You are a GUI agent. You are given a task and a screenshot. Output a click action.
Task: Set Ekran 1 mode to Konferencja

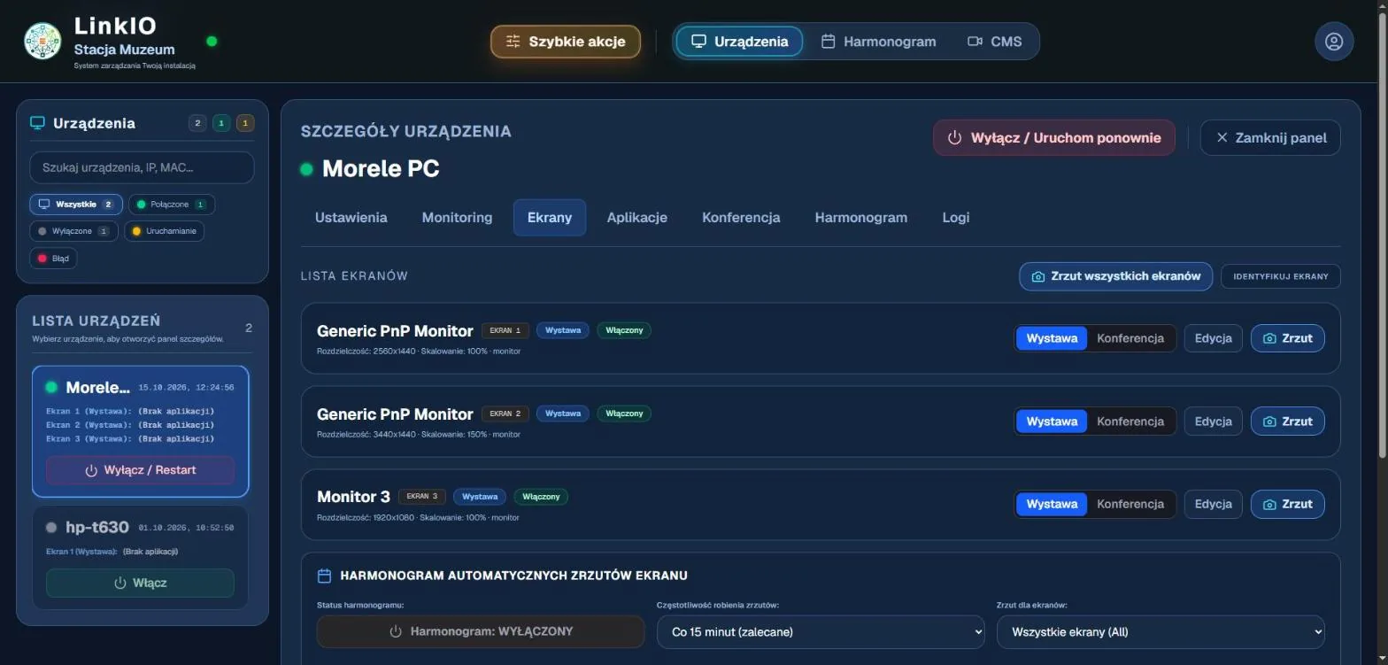(1130, 338)
